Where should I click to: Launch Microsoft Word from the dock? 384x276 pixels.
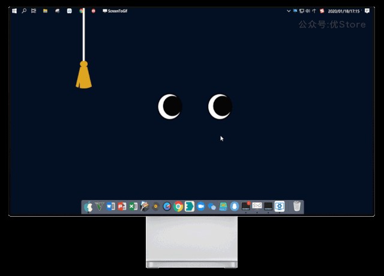coord(111,207)
